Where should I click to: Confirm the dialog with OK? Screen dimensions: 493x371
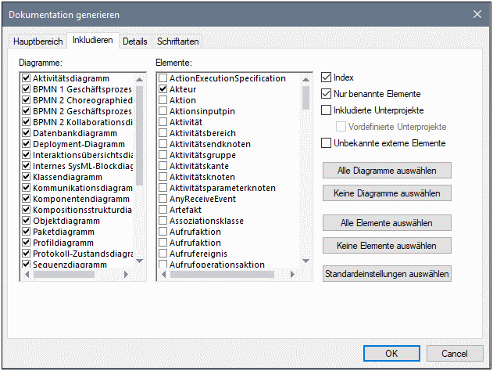pos(391,352)
